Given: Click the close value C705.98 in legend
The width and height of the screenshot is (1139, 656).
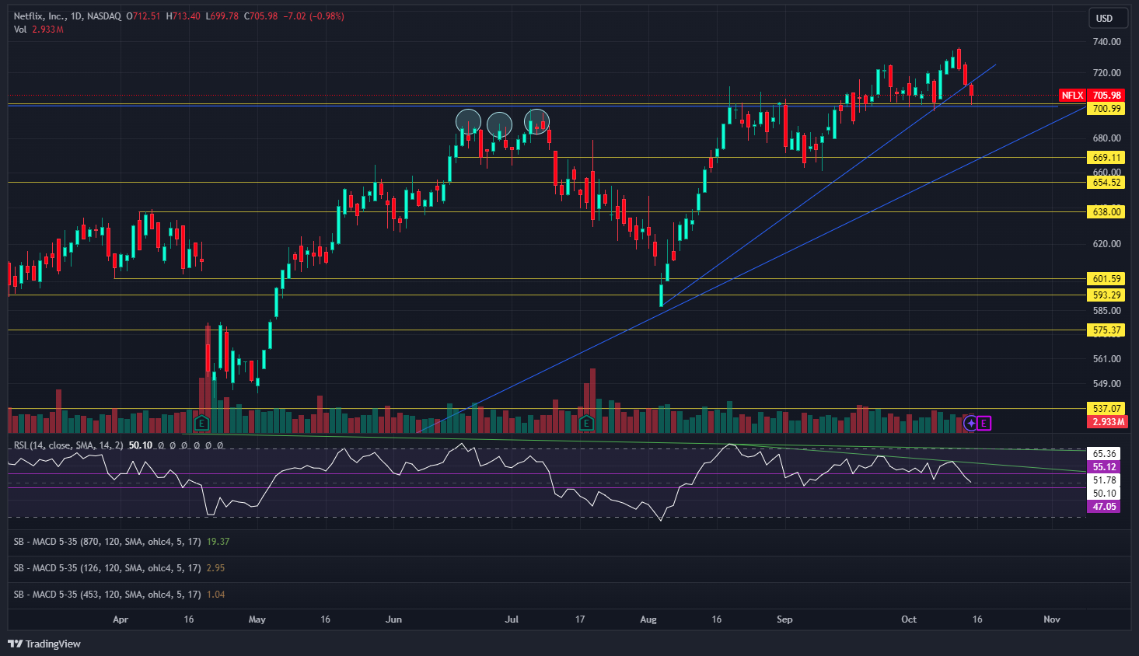Looking at the screenshot, I should pos(260,16).
